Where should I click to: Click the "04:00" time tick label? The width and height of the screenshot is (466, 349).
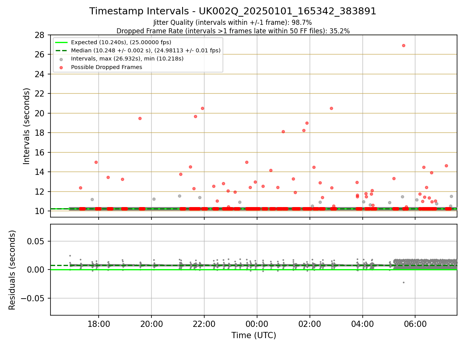[x=363, y=324]
